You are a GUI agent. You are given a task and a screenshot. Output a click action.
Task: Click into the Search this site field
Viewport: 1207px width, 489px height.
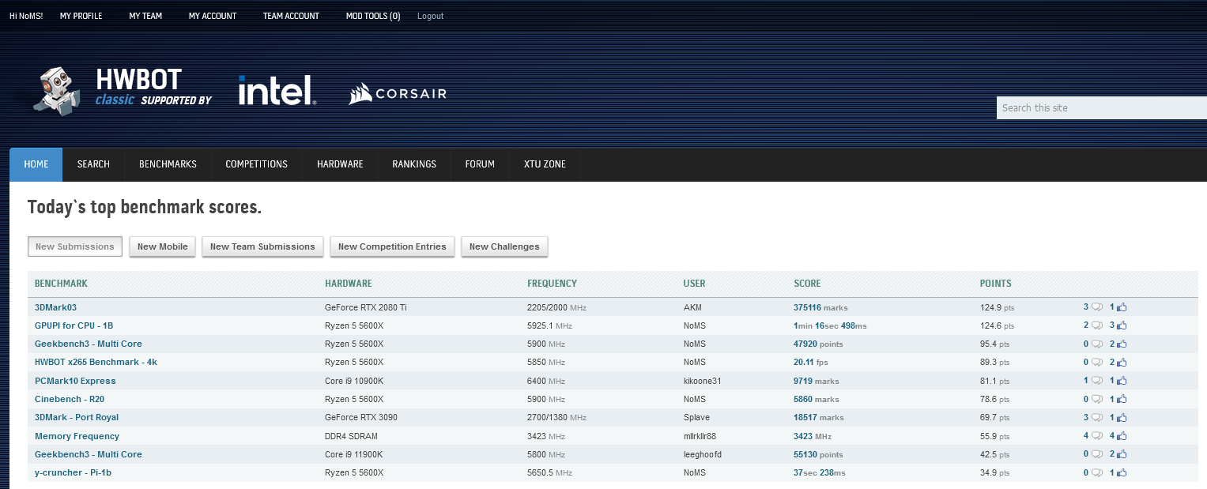point(1099,108)
